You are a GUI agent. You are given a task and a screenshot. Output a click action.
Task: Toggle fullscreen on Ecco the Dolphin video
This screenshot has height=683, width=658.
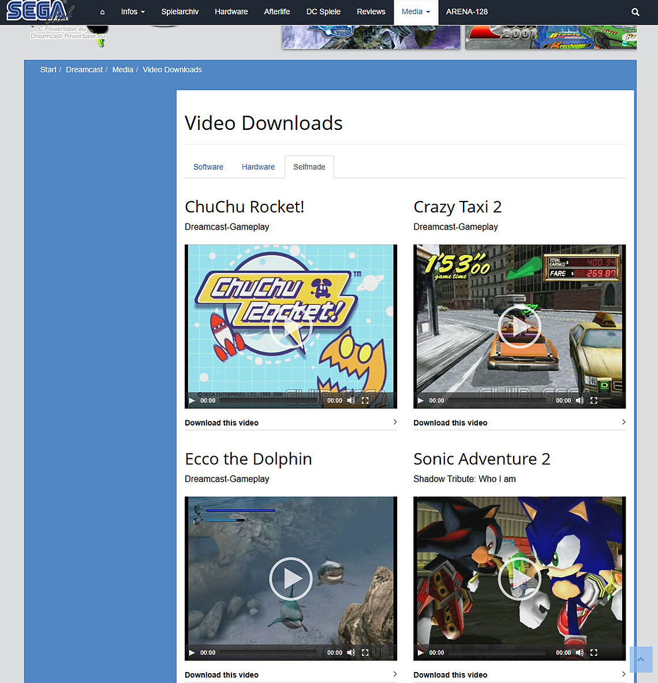pos(365,652)
